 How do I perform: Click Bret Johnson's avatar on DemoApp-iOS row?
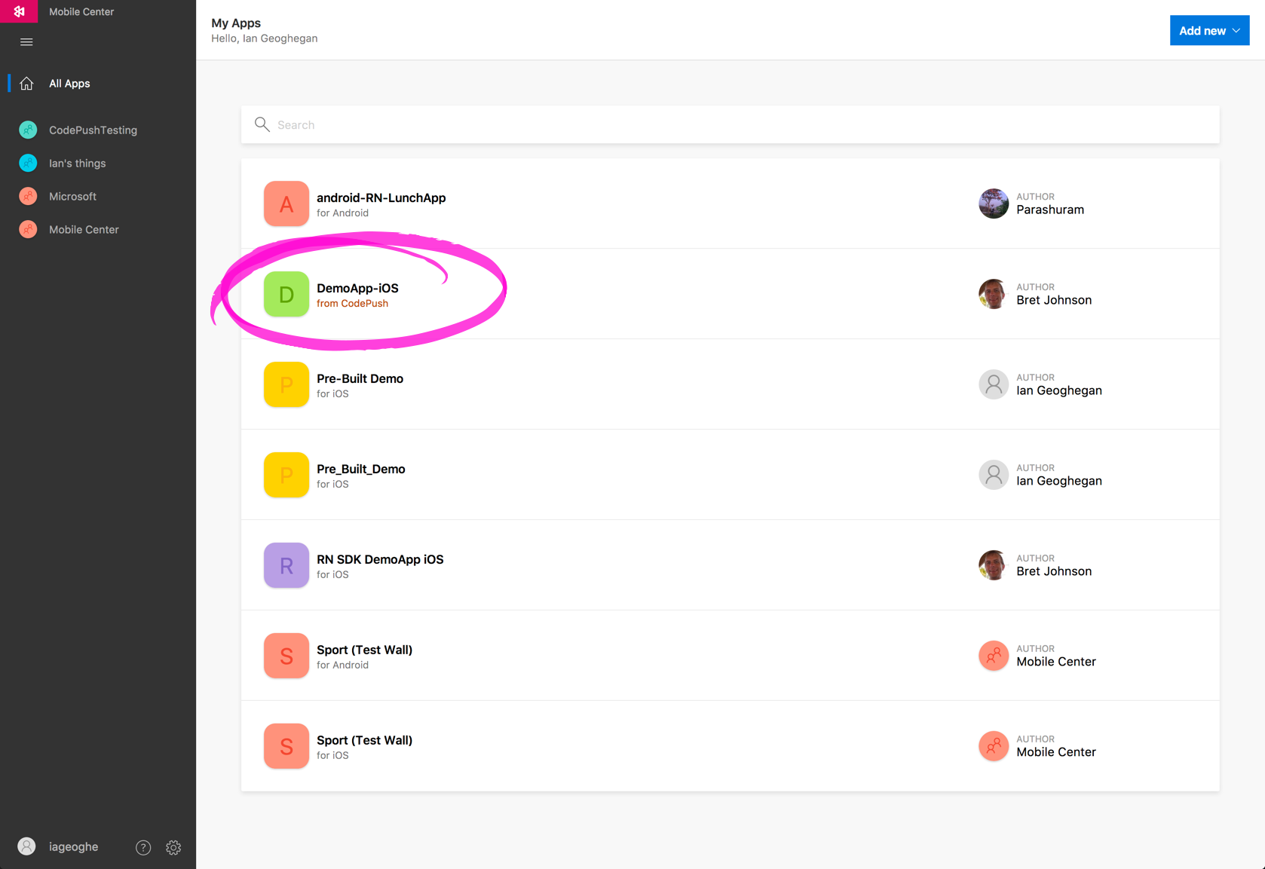pyautogui.click(x=994, y=294)
